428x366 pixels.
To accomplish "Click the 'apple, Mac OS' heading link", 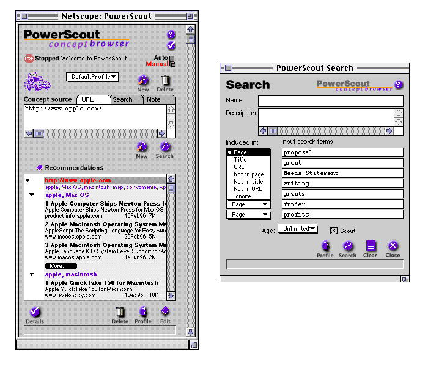I will (67, 195).
